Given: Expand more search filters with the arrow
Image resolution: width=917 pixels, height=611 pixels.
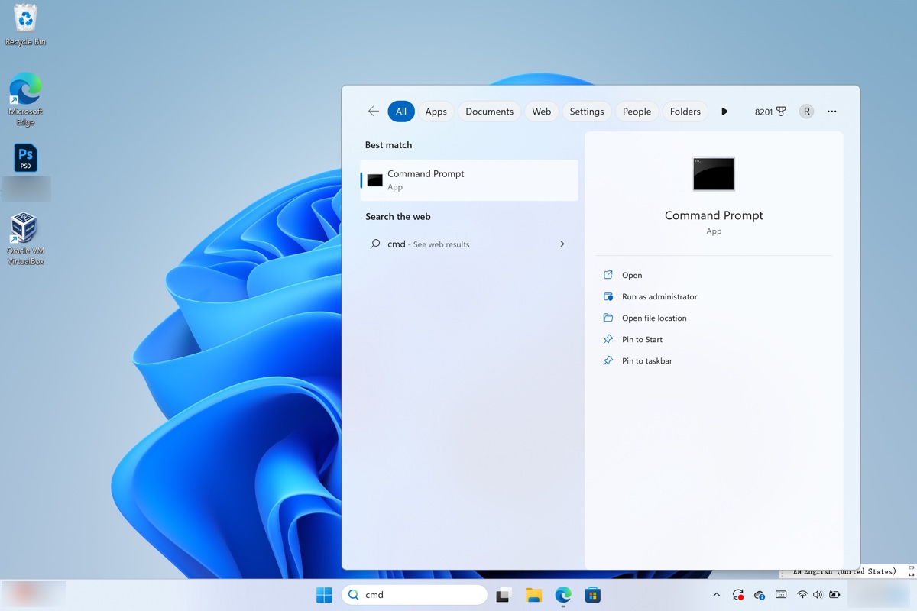Looking at the screenshot, I should coord(724,111).
